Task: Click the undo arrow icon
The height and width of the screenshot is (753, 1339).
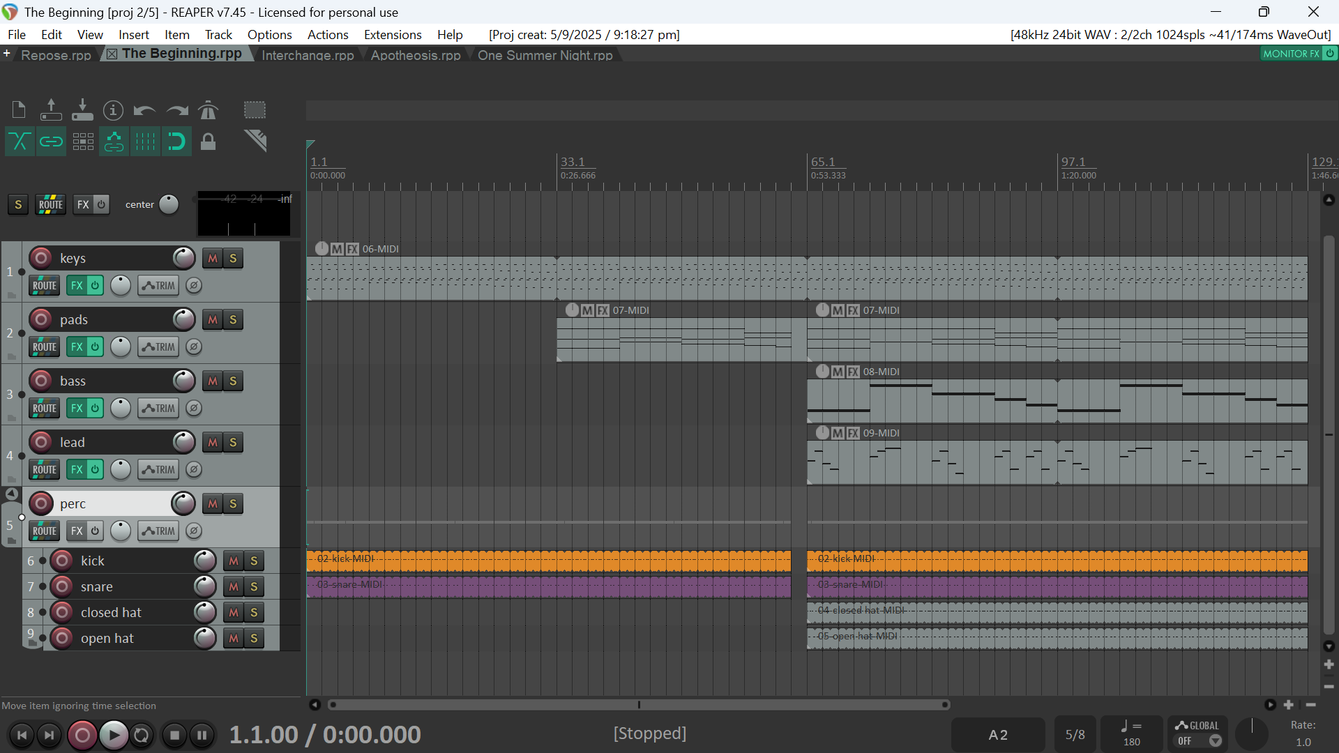Action: (x=144, y=110)
